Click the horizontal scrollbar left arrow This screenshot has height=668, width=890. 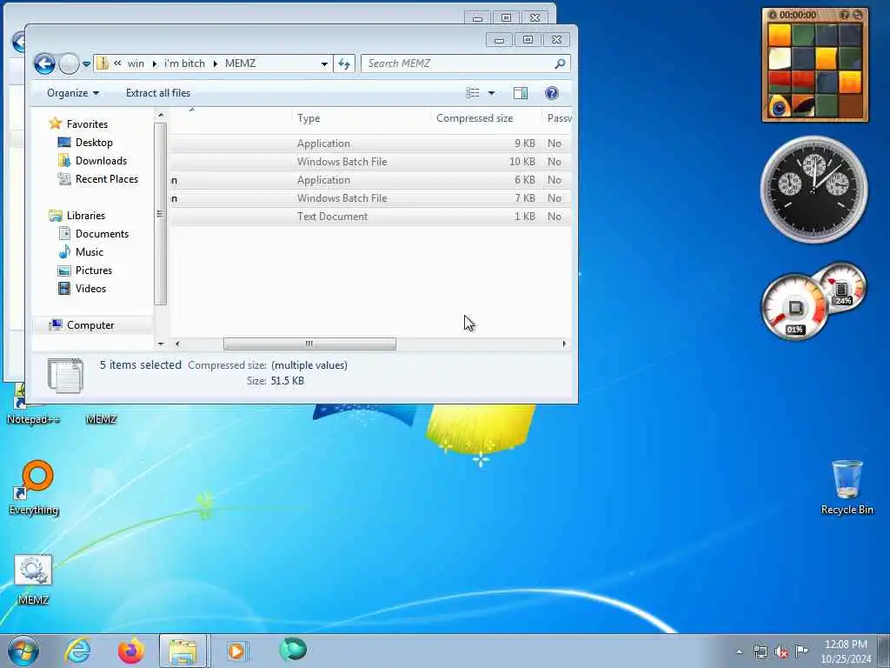point(177,344)
